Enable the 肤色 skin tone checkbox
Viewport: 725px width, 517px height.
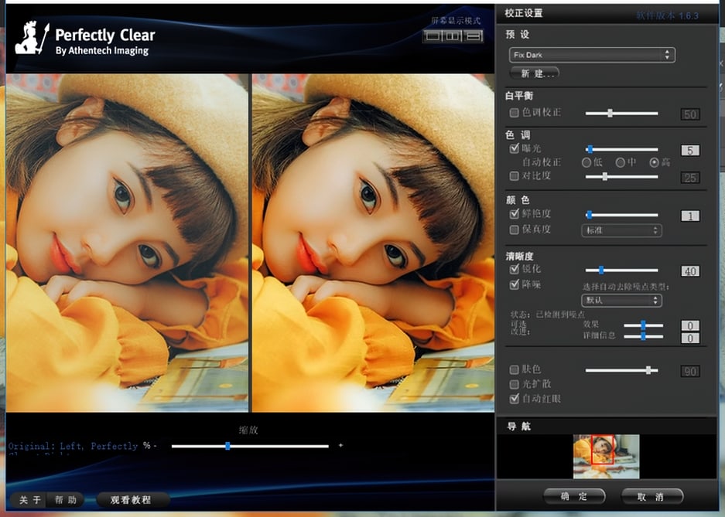click(x=514, y=369)
